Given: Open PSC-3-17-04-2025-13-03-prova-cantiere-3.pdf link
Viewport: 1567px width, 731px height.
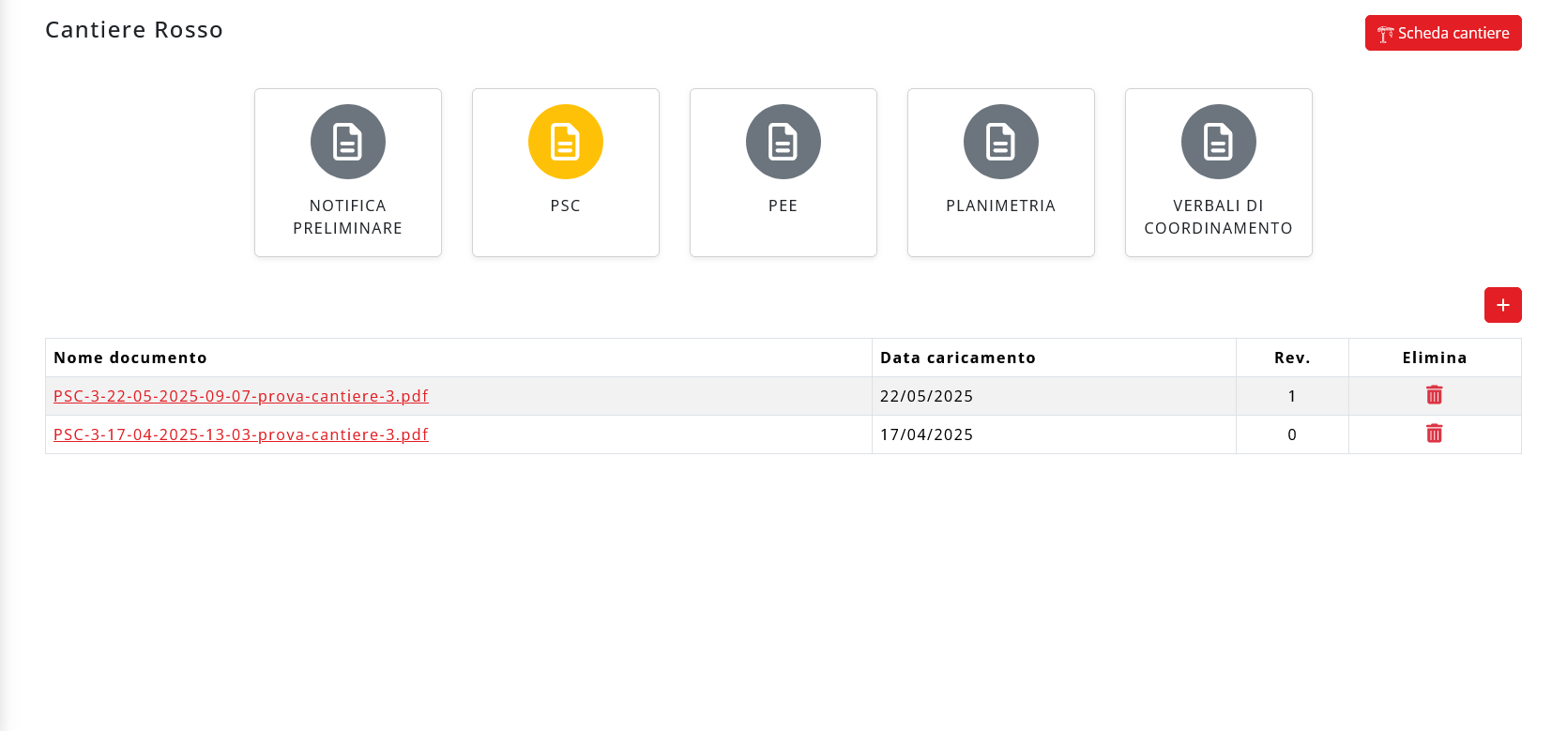Looking at the screenshot, I should pyautogui.click(x=241, y=434).
